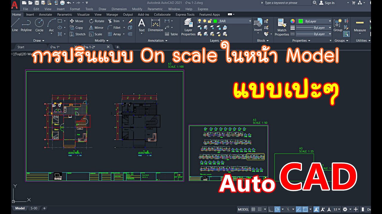This screenshot has height=214, width=382.
Task: Toggle isometric drafting in status bar
Action: click(289, 210)
